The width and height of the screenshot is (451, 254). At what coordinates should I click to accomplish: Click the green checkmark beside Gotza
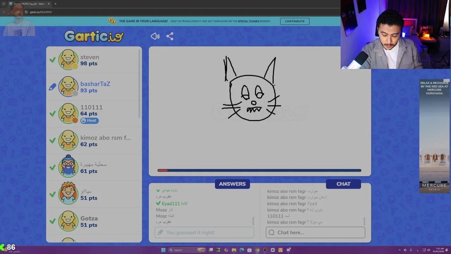pyautogui.click(x=52, y=221)
